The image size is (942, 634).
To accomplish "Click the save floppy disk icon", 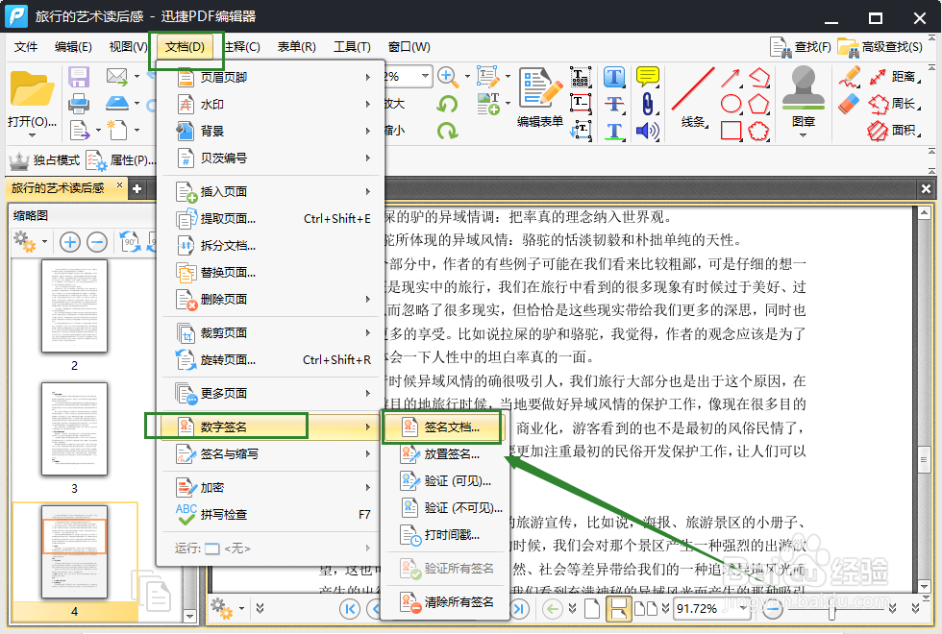I will click(x=79, y=78).
